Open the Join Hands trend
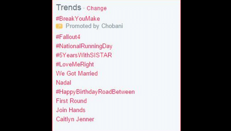This screenshot has width=231, height=131. (71, 110)
